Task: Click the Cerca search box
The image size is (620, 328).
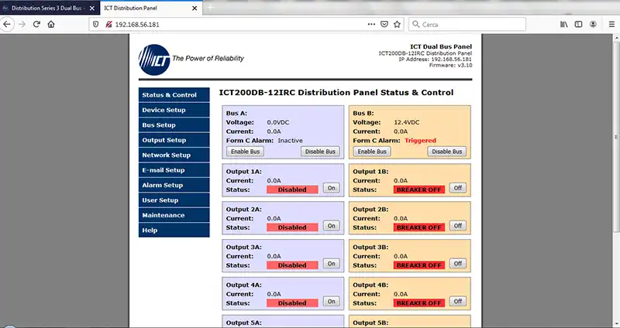Action: click(467, 24)
